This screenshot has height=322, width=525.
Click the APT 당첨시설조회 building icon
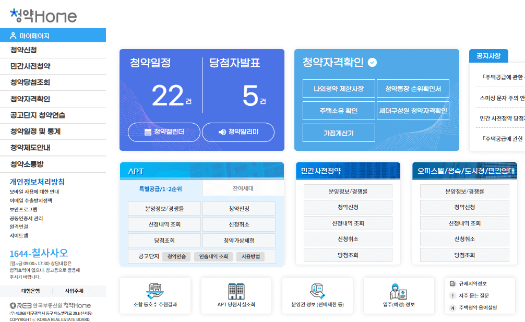coord(236,292)
